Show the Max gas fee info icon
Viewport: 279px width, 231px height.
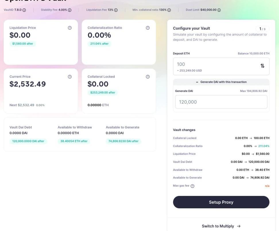click(193, 186)
